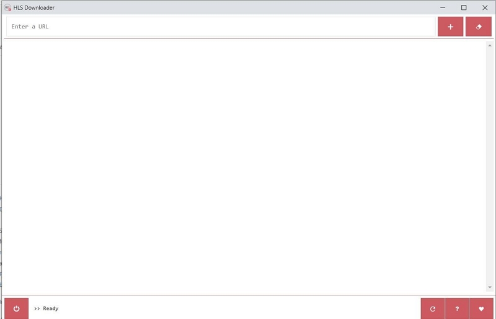Click the HLS Downloader logo in title bar
This screenshot has width=496, height=319.
coord(8,7)
